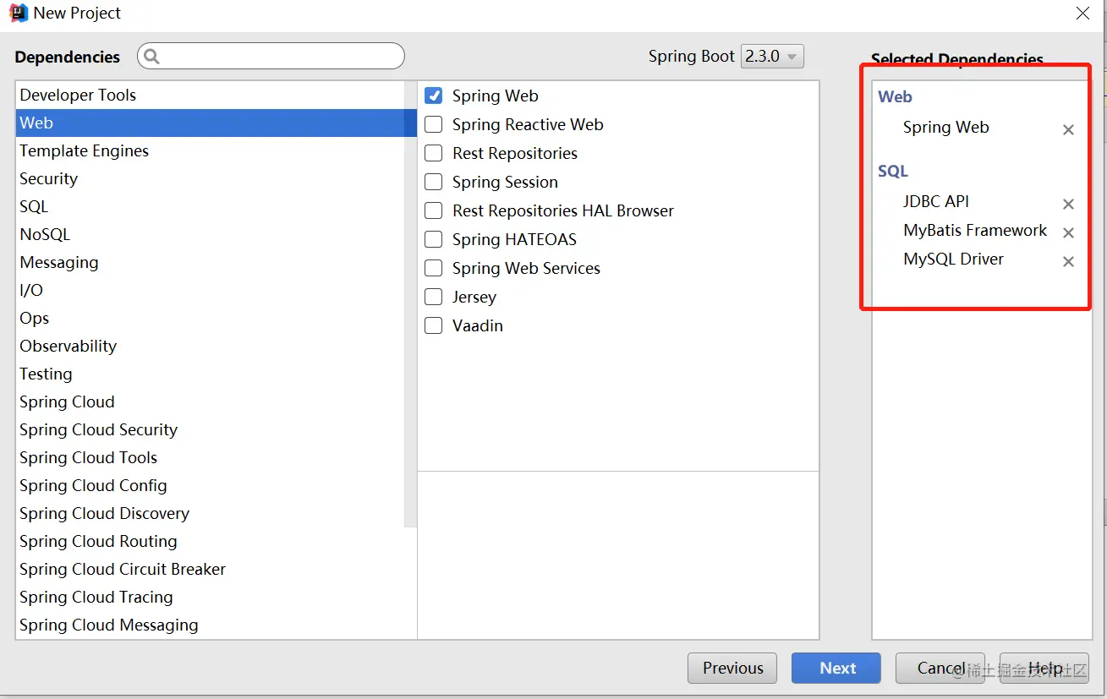
Task: Select the Spring Cloud category
Action: 211,401
